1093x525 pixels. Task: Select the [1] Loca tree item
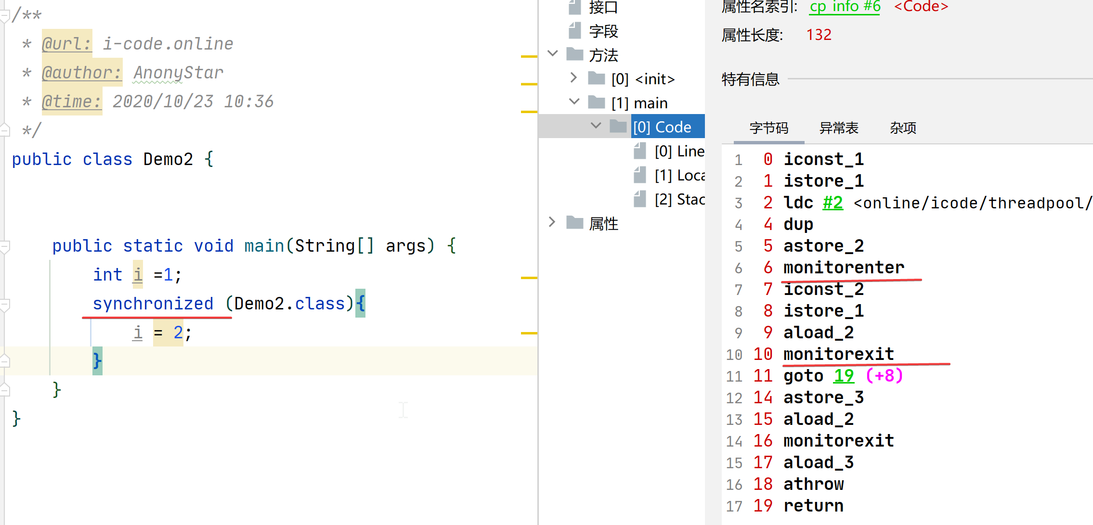coord(679,175)
